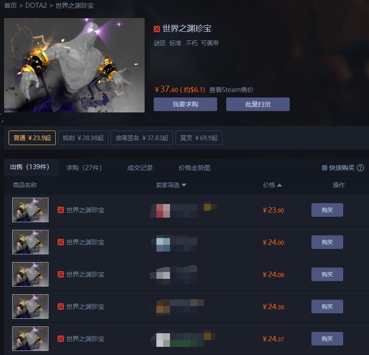Select the 普通 ¥23.9起 quality option
This screenshot has width=369, height=355.
tap(32, 138)
